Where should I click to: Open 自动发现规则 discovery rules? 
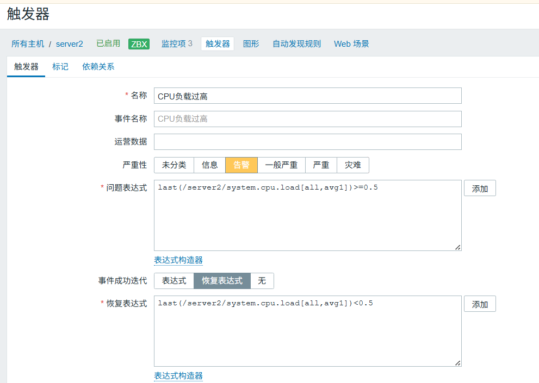point(296,43)
